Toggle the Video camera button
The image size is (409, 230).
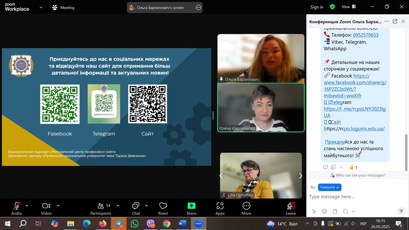46,207
